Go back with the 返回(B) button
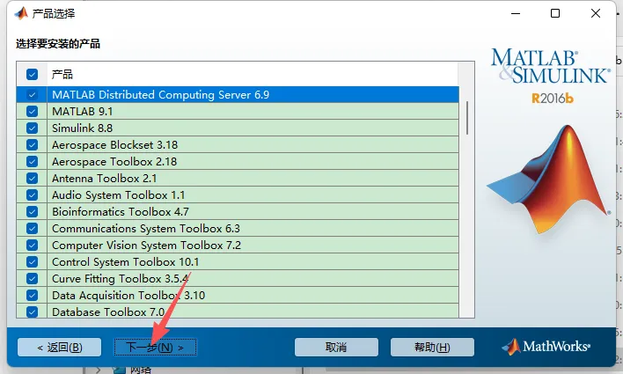 coord(60,348)
